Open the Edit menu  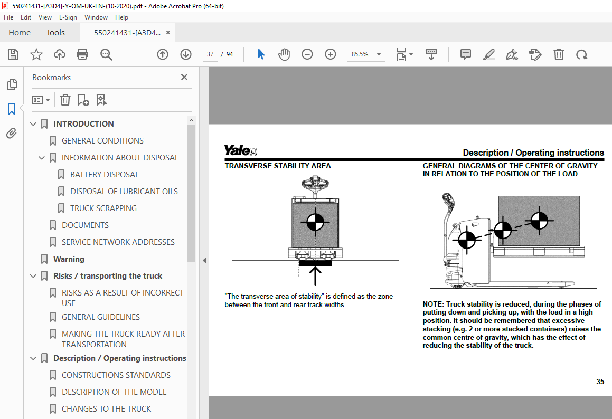pos(26,17)
